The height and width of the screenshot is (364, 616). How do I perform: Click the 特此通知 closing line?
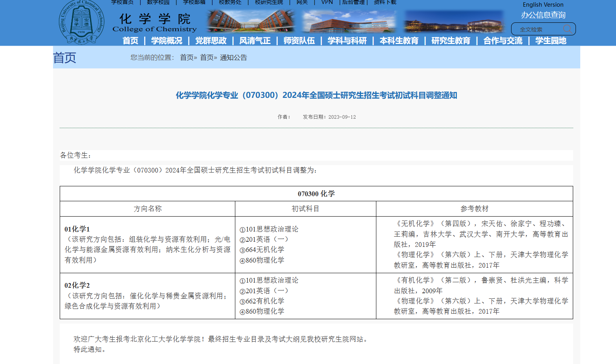[90, 349]
